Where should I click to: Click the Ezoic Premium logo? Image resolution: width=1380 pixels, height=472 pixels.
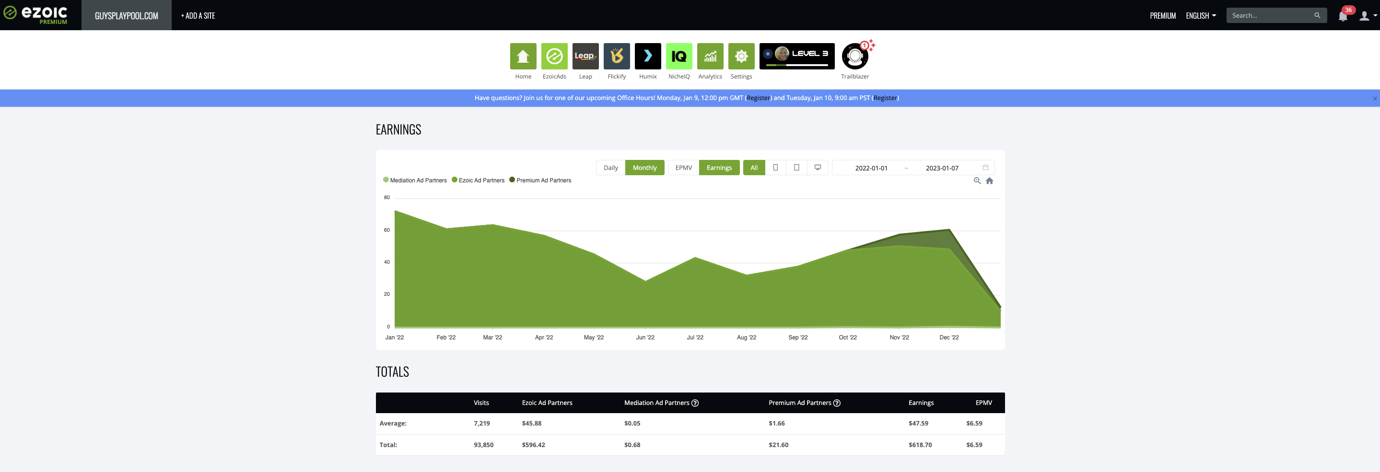click(36, 14)
